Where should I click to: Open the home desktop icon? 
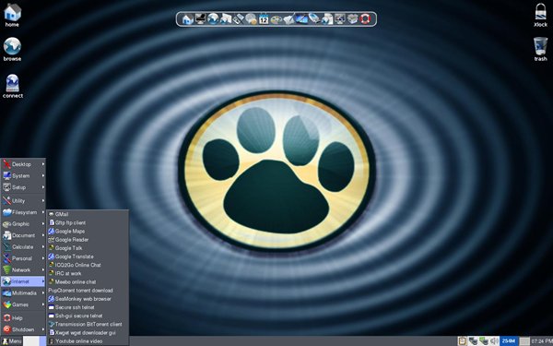click(x=12, y=15)
